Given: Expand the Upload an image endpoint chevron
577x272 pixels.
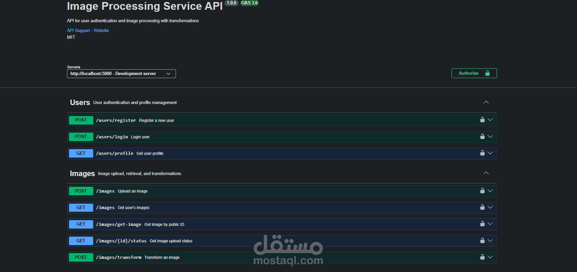Looking at the screenshot, I should pos(490,191).
